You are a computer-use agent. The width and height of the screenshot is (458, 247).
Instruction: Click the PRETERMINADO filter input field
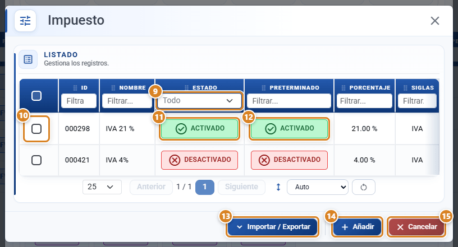coord(289,101)
